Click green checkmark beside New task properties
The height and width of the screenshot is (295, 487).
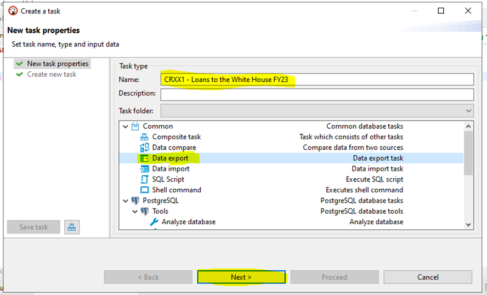coord(20,64)
